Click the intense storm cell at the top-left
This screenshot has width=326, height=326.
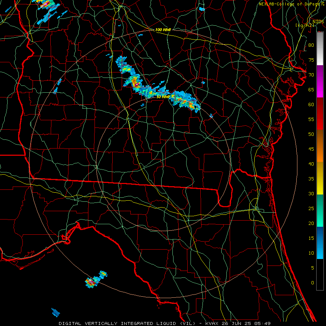tap(46, 4)
